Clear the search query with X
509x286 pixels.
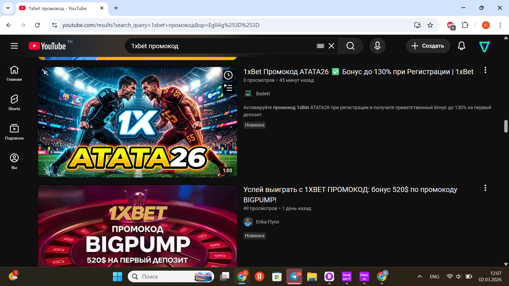coord(331,46)
